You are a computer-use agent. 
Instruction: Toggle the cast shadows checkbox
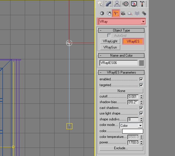[x=141, y=108]
